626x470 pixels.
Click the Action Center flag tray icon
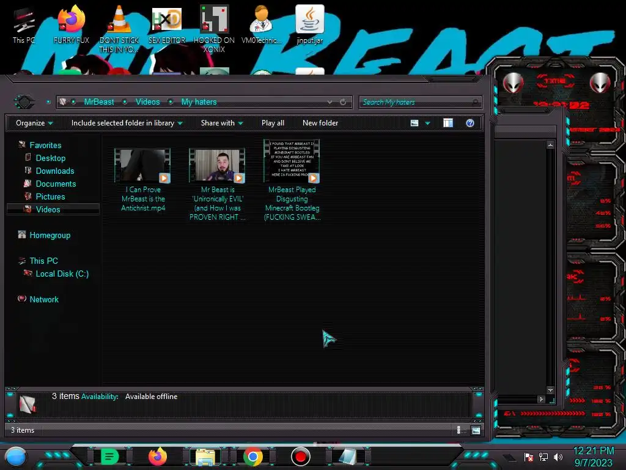529,457
